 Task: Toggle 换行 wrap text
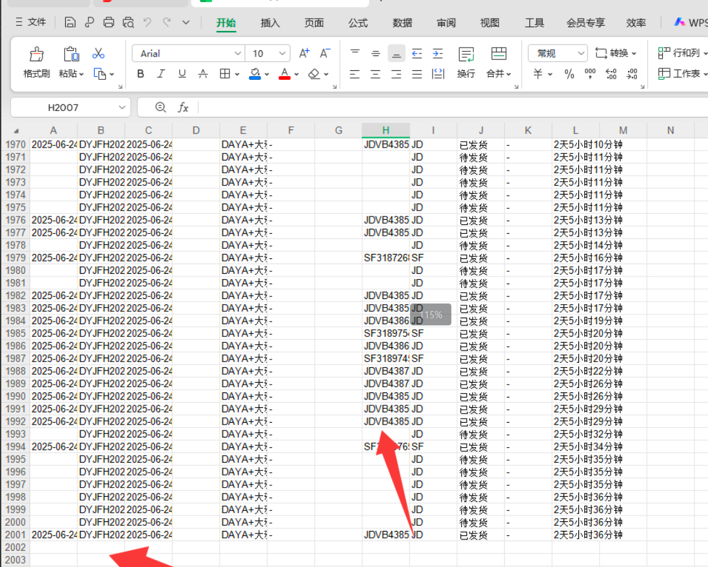pos(466,62)
